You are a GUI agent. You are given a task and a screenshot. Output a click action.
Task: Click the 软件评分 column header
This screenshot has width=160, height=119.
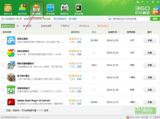pyautogui.click(x=75, y=32)
